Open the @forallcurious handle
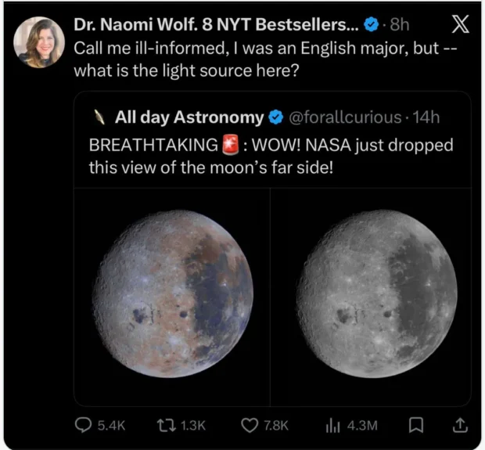This screenshot has height=450, width=485. (345, 117)
